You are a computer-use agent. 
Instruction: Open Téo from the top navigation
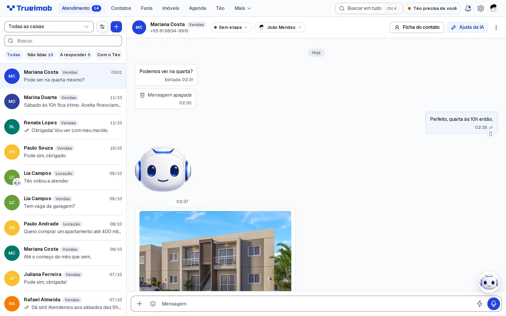220,8
